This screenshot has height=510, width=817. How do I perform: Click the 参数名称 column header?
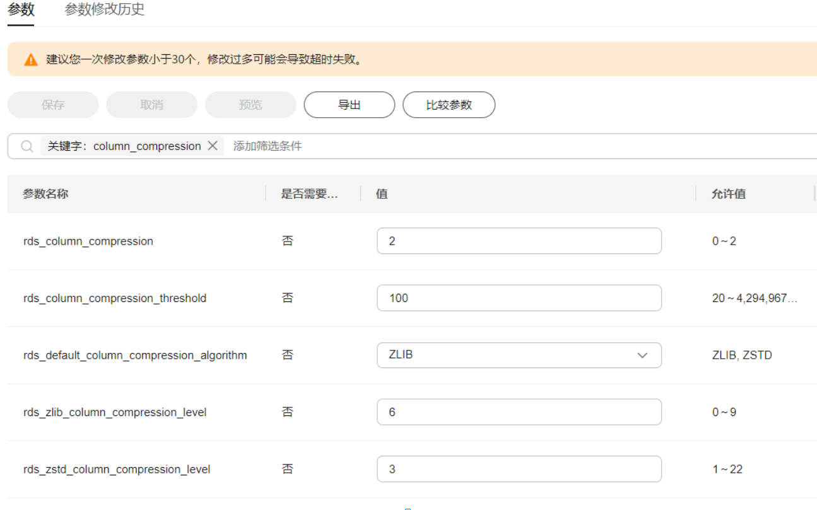(45, 194)
